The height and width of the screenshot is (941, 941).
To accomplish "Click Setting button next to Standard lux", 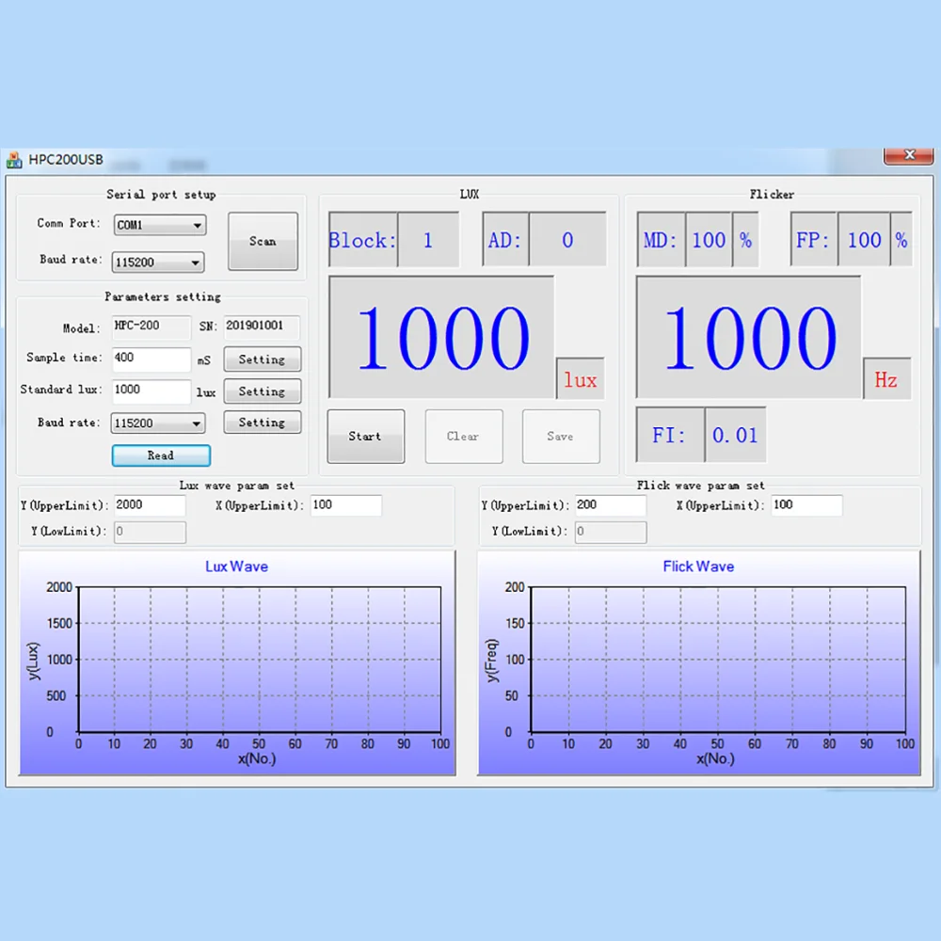I will point(263,391).
